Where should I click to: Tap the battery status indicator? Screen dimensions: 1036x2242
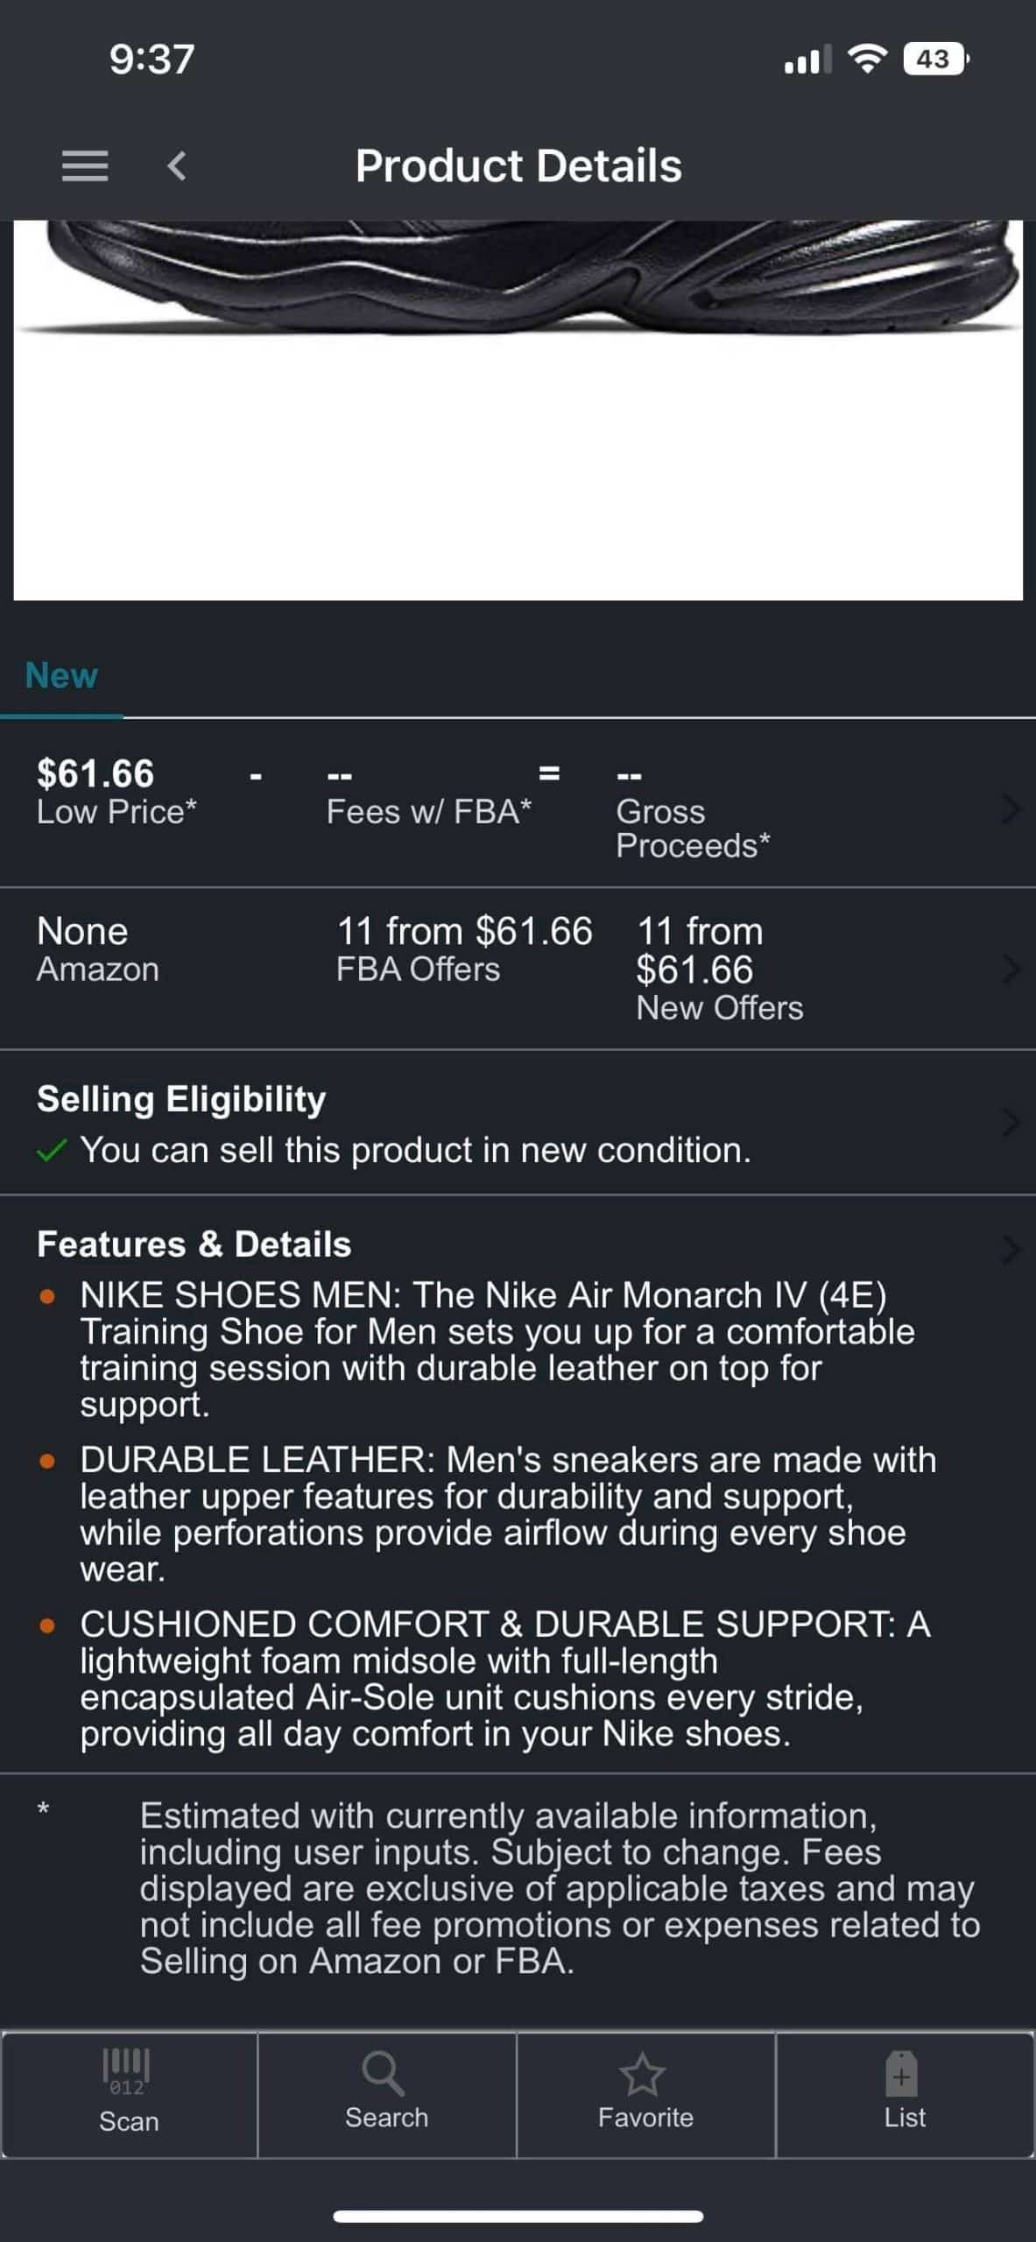pyautogui.click(x=935, y=60)
